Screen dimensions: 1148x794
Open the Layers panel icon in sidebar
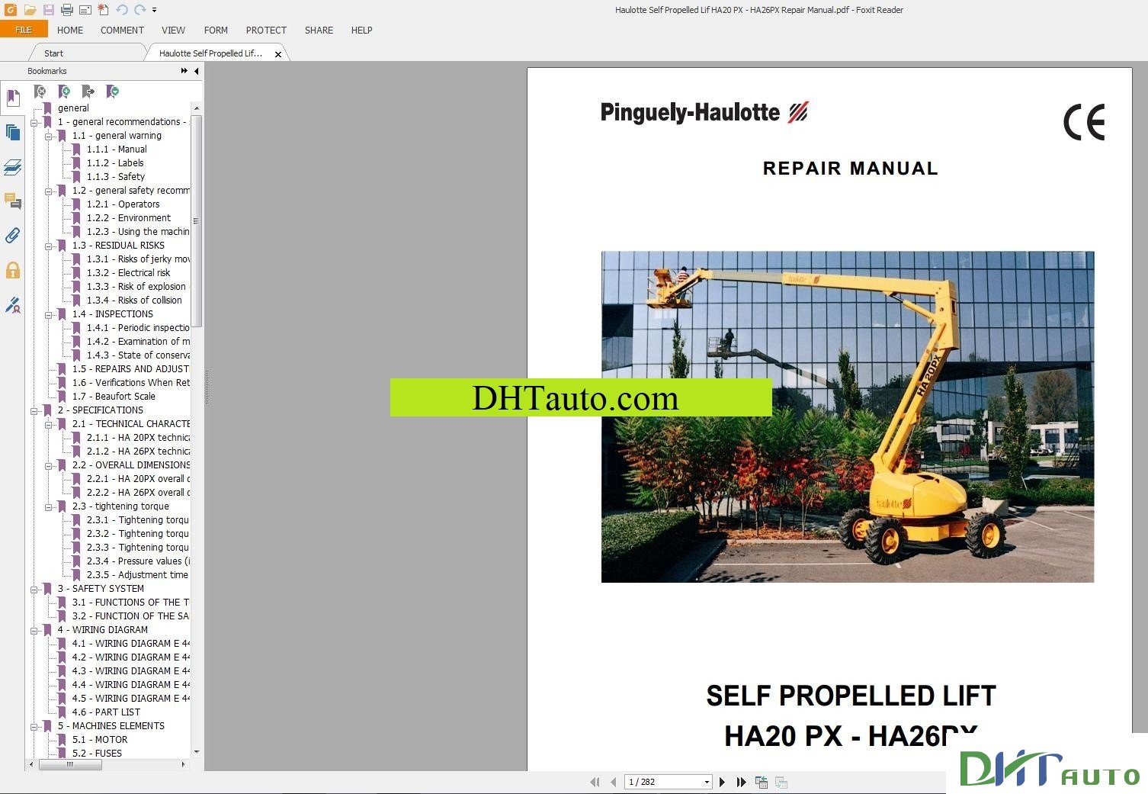pyautogui.click(x=13, y=167)
